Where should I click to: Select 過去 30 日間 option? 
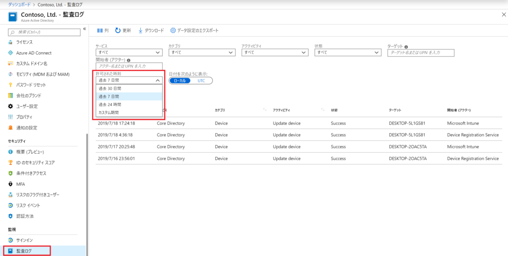[129, 88]
